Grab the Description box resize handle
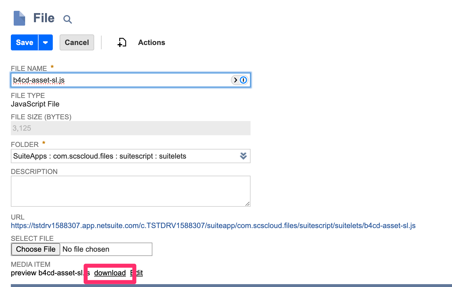 click(x=247, y=204)
